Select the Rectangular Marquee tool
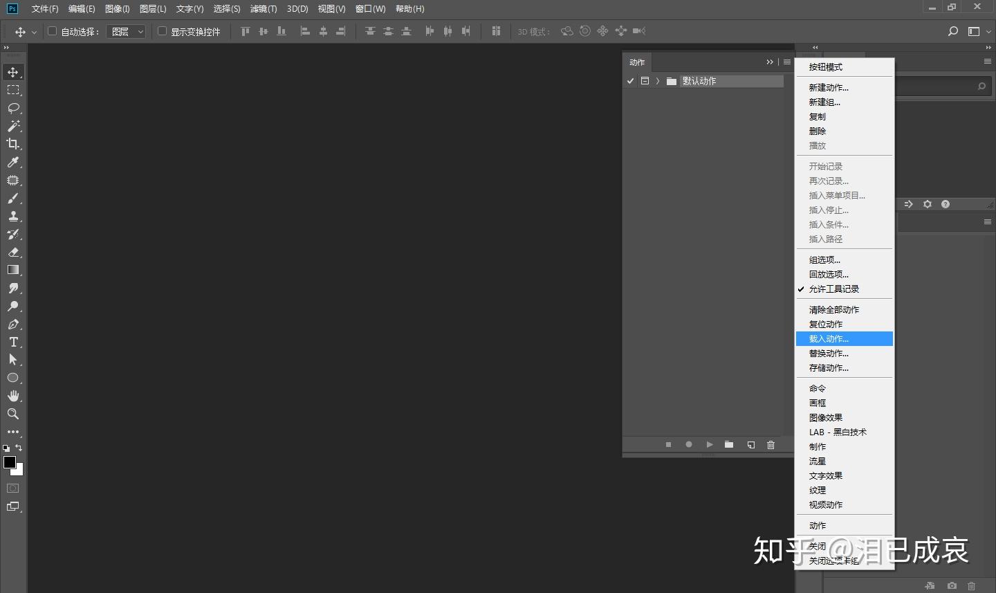 (x=13, y=90)
